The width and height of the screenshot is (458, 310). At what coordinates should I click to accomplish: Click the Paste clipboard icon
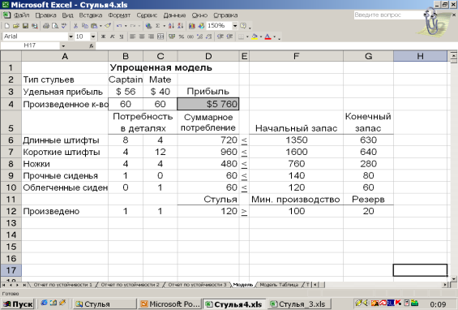pos(94,26)
